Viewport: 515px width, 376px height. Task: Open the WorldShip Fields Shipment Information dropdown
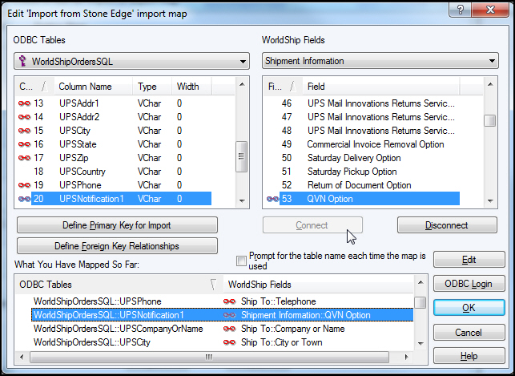pyautogui.click(x=380, y=61)
